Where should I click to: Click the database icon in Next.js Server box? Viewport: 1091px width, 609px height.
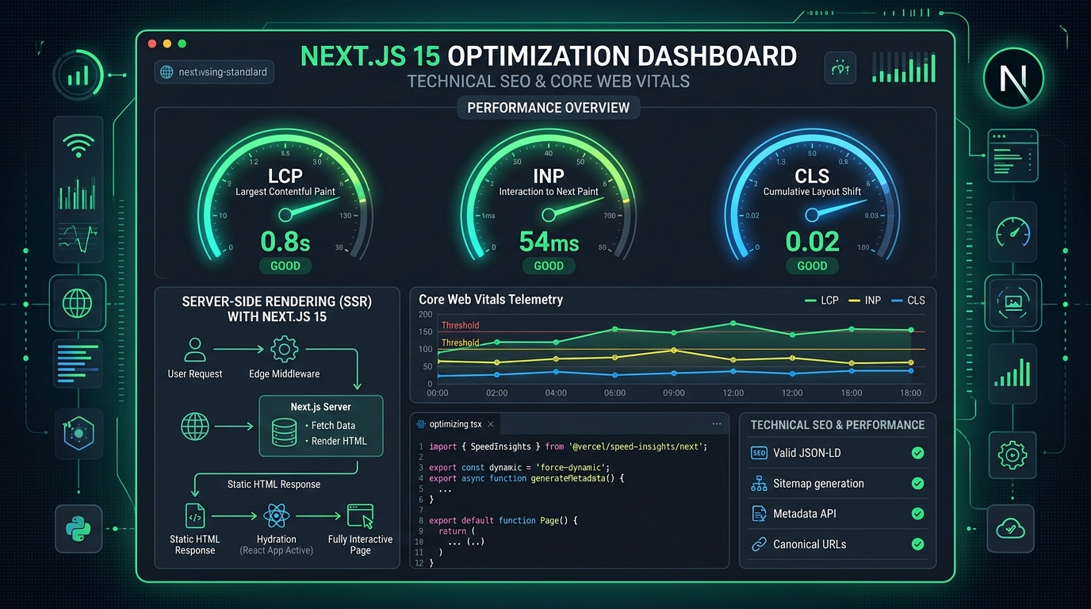coord(284,433)
